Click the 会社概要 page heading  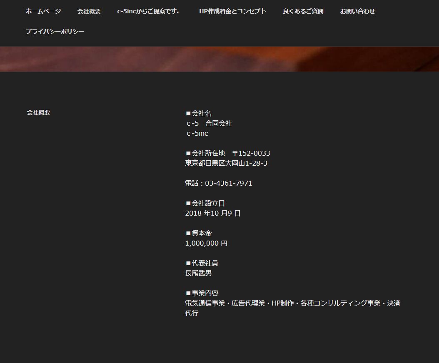point(38,112)
